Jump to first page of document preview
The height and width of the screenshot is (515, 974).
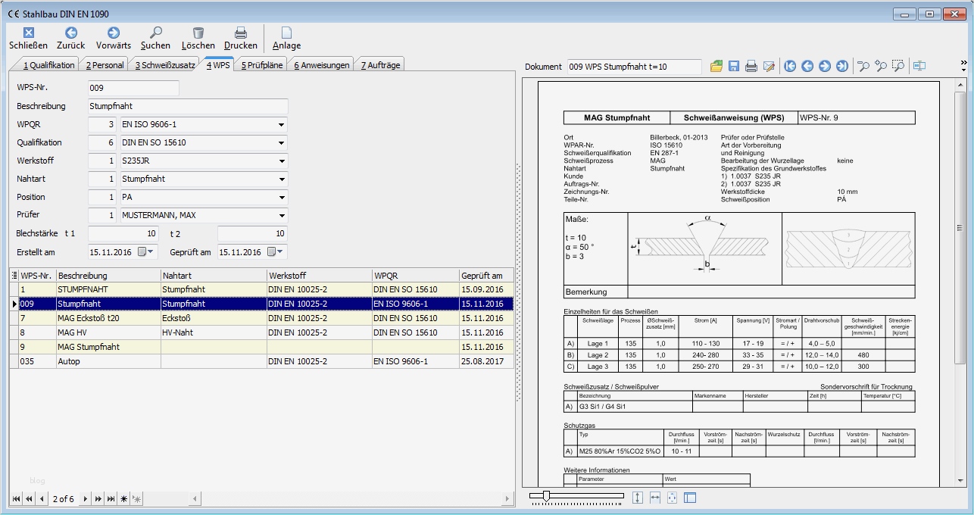pyautogui.click(x=790, y=67)
